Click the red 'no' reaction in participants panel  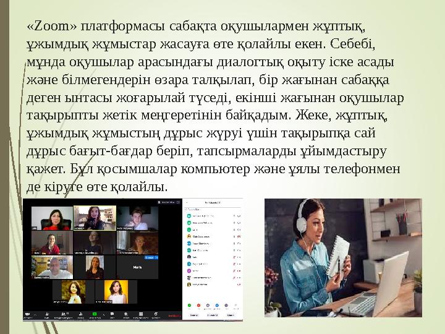[x=198, y=306]
